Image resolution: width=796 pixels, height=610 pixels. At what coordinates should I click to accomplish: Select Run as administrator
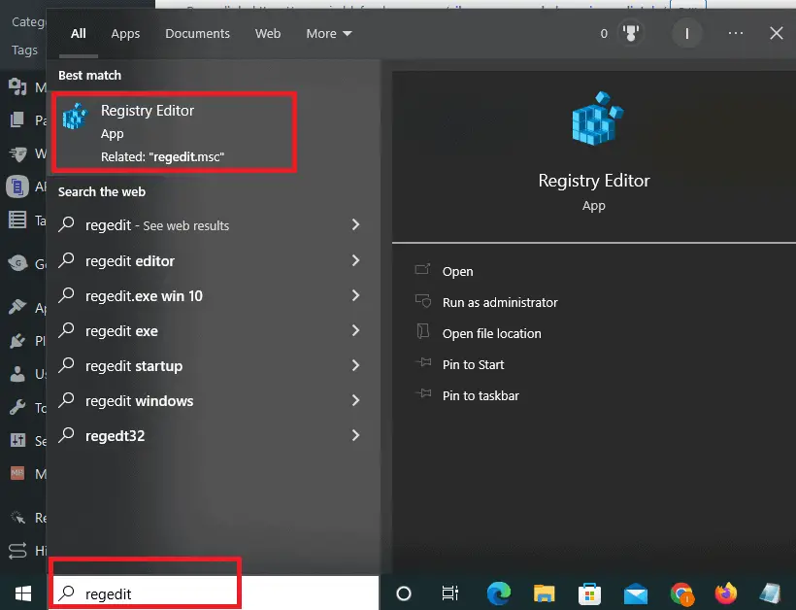[x=500, y=302]
